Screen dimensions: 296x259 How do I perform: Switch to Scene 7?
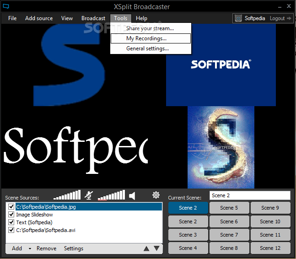coord(229,235)
